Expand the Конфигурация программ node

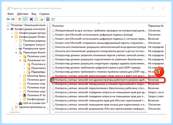12,33
